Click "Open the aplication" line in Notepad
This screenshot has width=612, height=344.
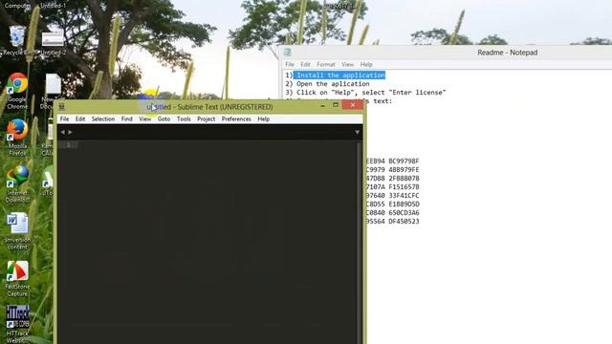tap(327, 84)
